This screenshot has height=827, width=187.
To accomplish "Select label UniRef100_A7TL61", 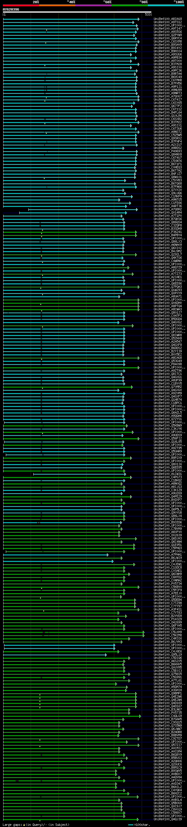I will coord(168,680).
